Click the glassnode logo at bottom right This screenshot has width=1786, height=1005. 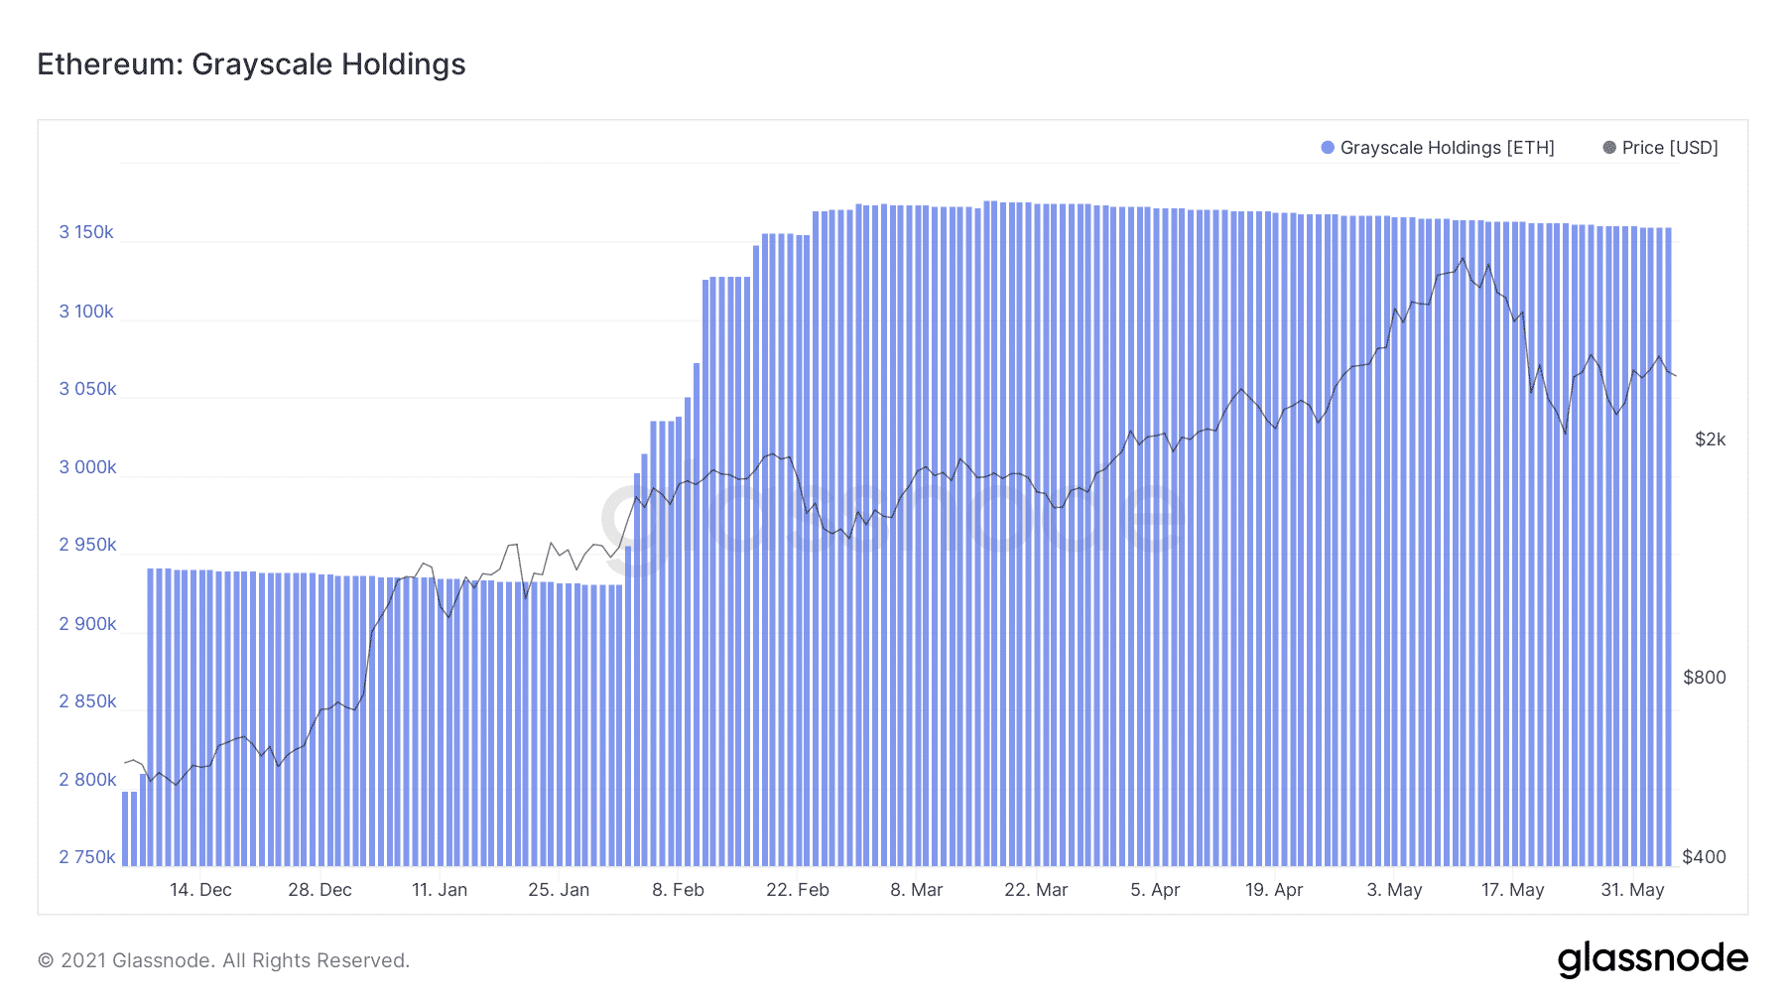1652,959
